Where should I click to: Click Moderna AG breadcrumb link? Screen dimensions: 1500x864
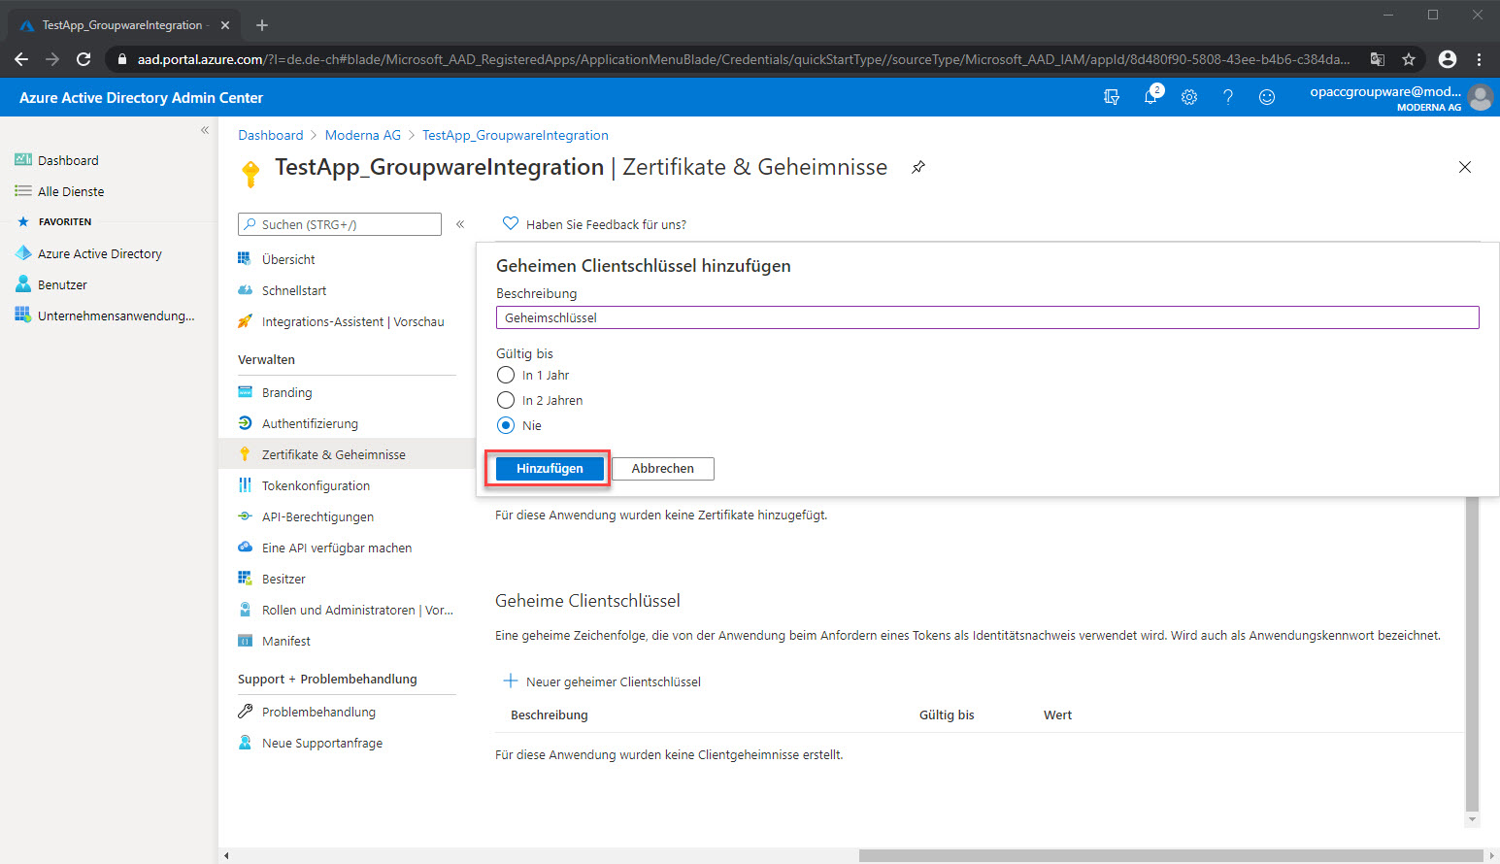click(363, 135)
